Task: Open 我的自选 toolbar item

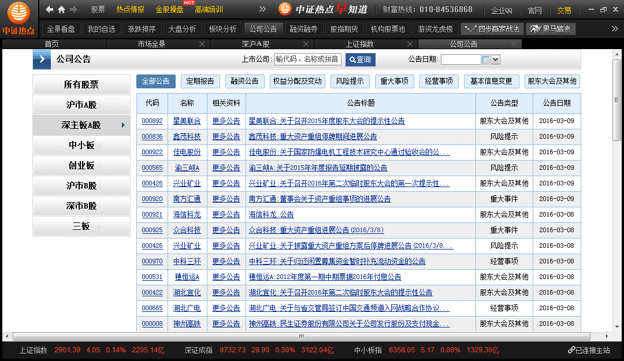Action: (x=102, y=29)
